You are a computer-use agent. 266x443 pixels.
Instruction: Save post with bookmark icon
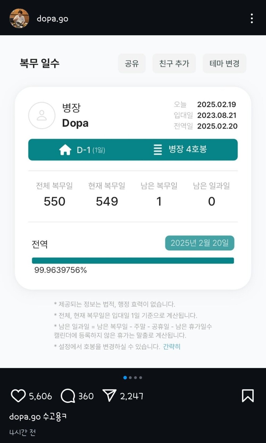[x=248, y=396]
